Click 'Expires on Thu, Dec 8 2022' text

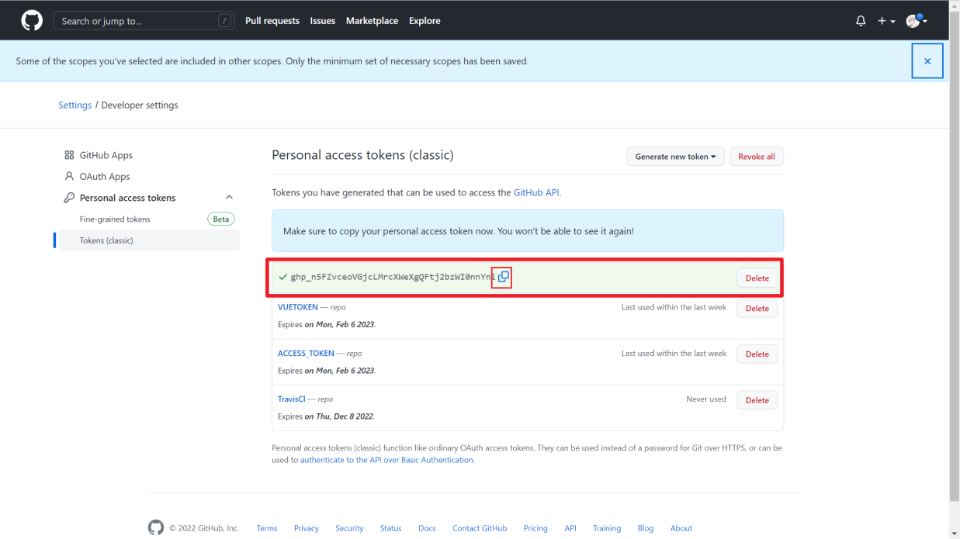(x=326, y=416)
